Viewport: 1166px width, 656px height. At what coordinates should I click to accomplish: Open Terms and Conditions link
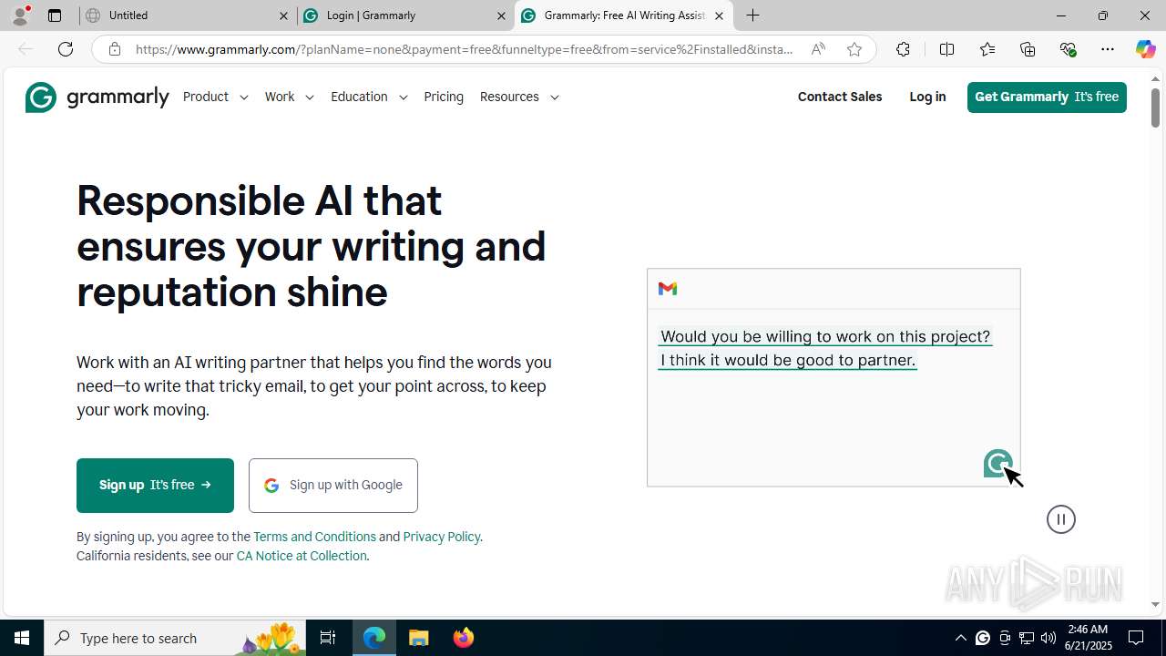point(314,537)
